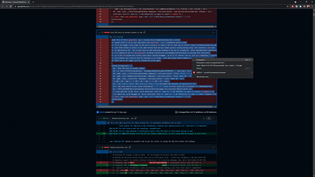315x177 pixels.
Task: Show source diff view for MediaCreationTool.bat .md
Action: tap(204, 118)
